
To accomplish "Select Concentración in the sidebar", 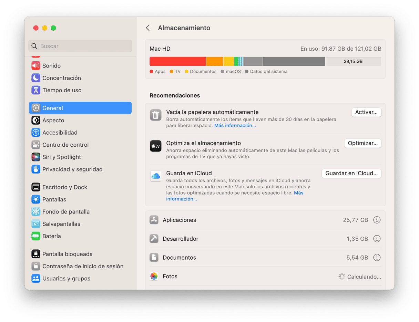I will click(x=80, y=78).
